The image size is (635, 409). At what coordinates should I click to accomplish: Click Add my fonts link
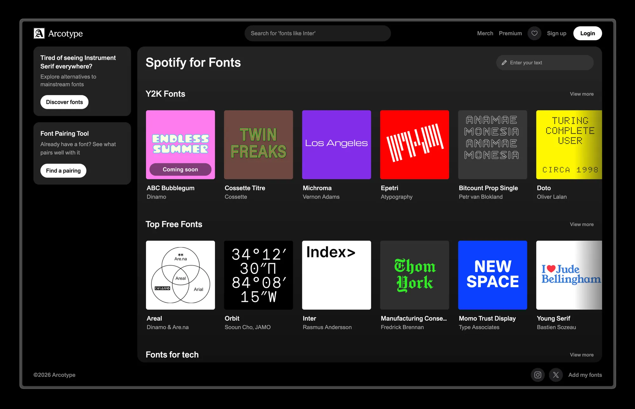click(585, 375)
